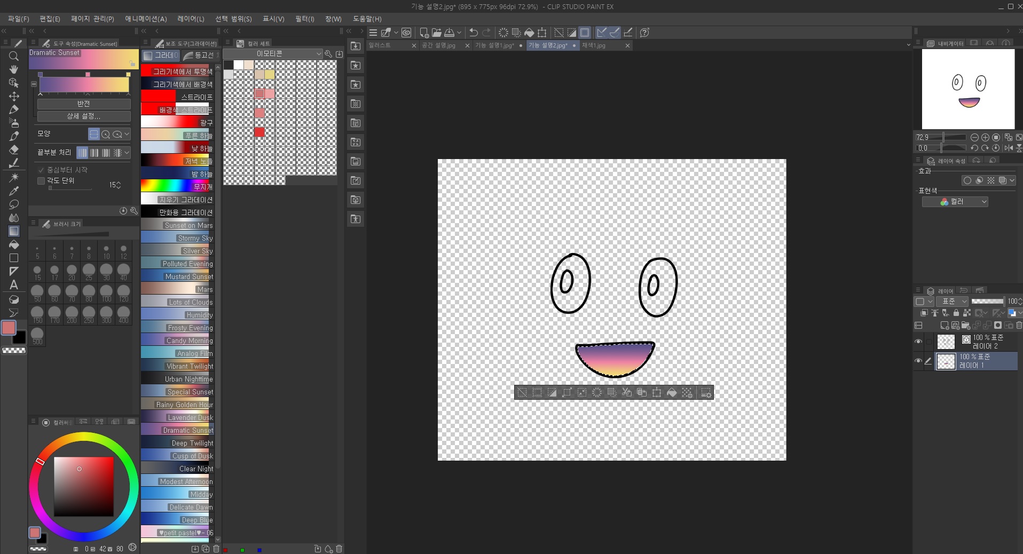The width and height of the screenshot is (1023, 554).
Task: Open the 애니메이션(A) menu
Action: pos(146,19)
